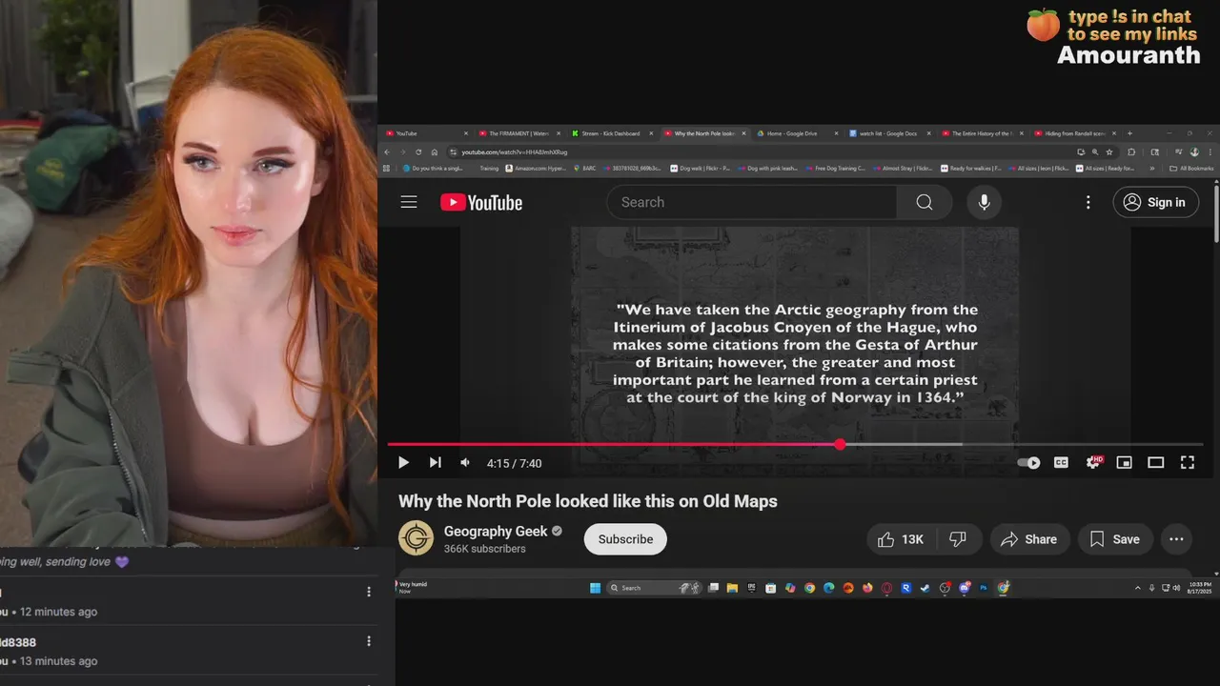Click the Windows taskbar Search box

coord(654,588)
